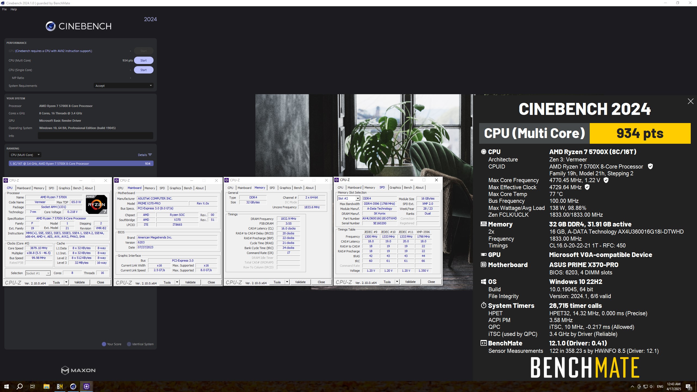Open the Cinebench taskbar icon
The width and height of the screenshot is (697, 392).
[73, 386]
